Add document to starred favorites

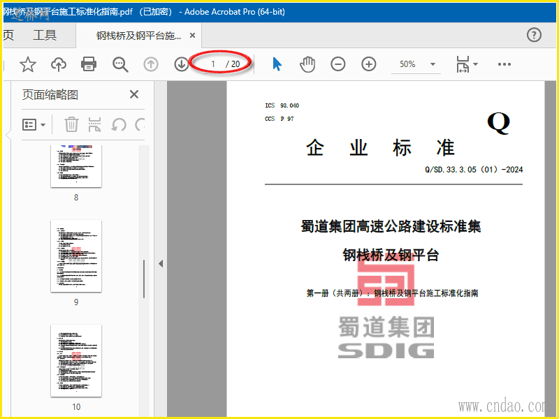tap(28, 64)
